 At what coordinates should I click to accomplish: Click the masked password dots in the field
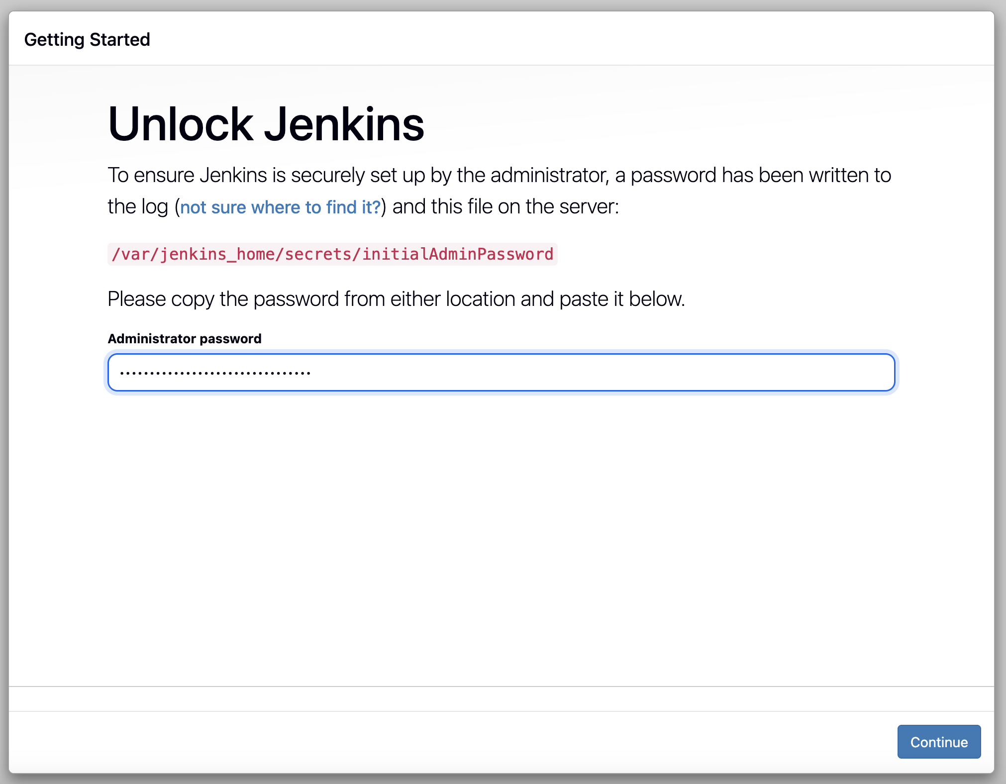(215, 373)
